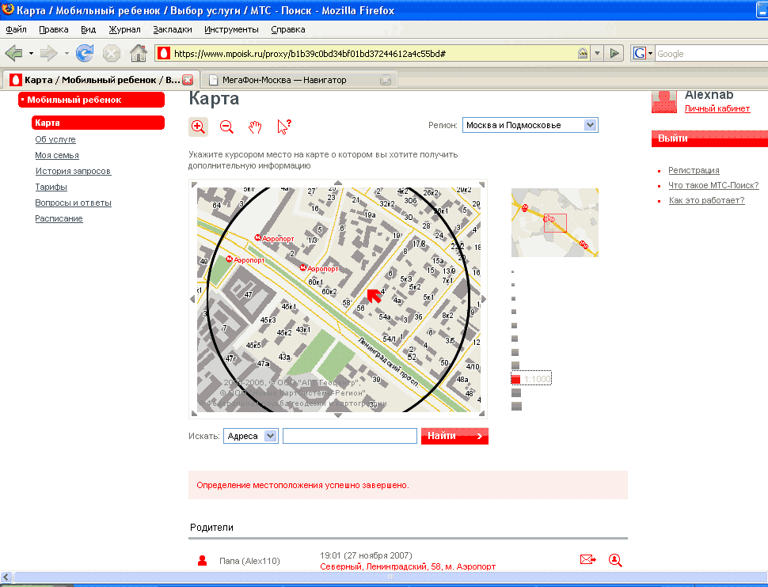The image size is (768, 587).
Task: Select the bottom largest zoom scale square
Action: pos(516,407)
